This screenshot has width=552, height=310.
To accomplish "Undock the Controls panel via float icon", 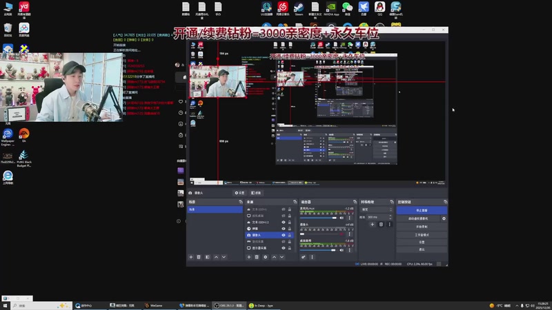I will [x=445, y=202].
